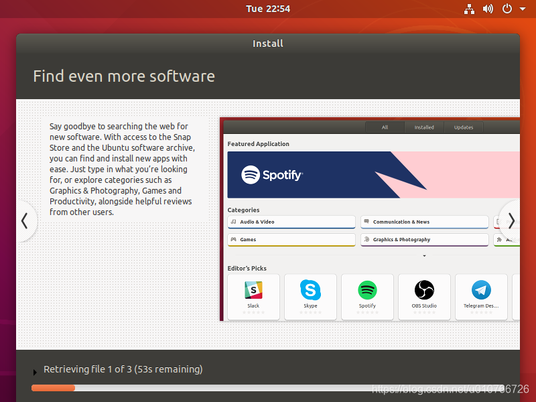
Task: Advance to next slide with right chevron
Action: click(x=511, y=221)
